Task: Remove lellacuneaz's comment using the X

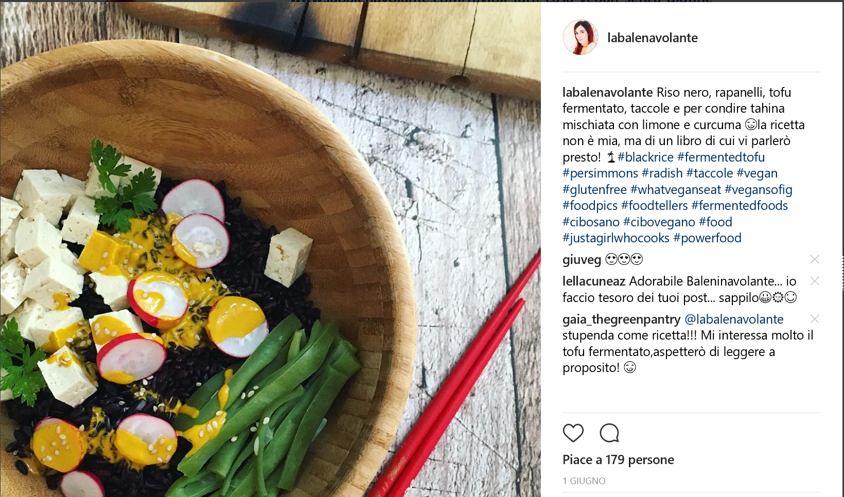Action: 814,281
